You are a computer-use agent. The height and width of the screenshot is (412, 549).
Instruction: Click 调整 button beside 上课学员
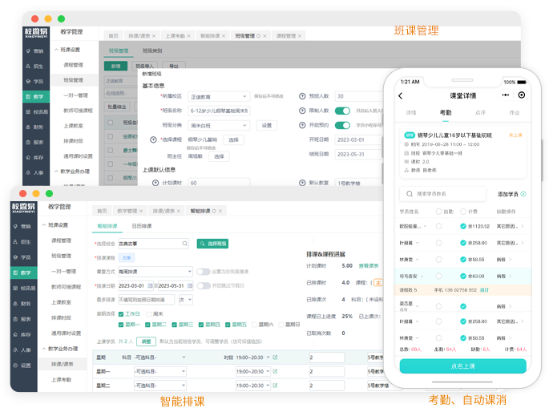click(146, 341)
